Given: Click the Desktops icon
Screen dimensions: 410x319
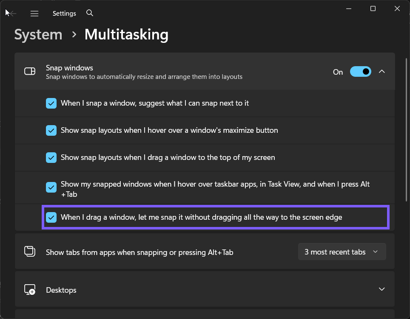Looking at the screenshot, I should click(x=30, y=290).
